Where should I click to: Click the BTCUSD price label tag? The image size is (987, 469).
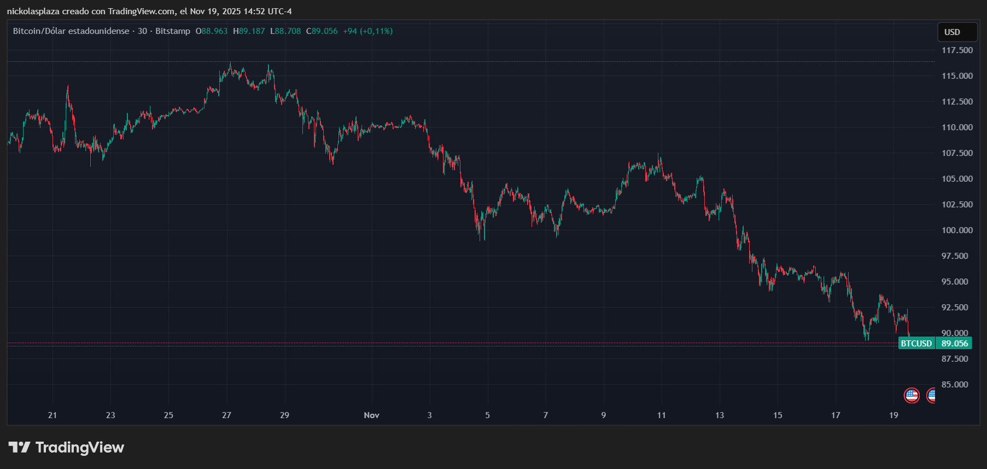pyautogui.click(x=916, y=344)
